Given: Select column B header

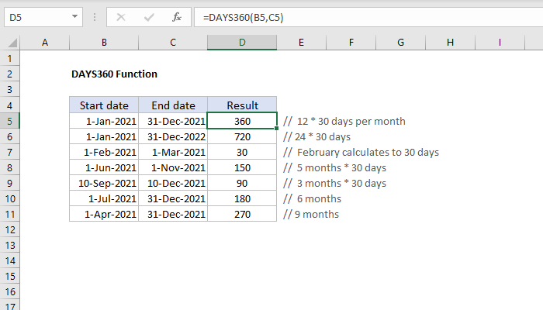Looking at the screenshot, I should (104, 43).
